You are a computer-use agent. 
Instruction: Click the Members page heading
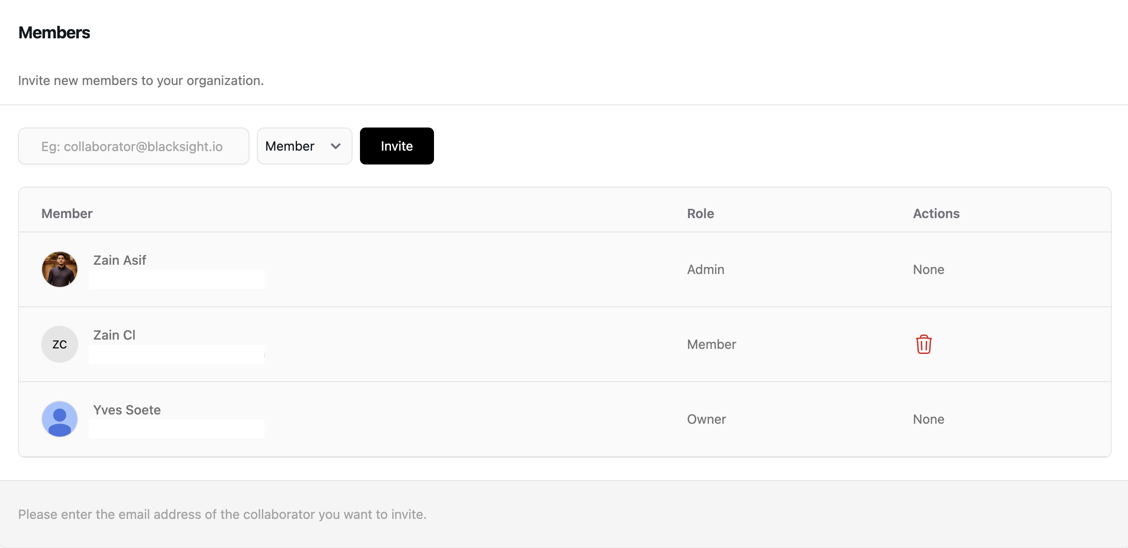coord(54,33)
